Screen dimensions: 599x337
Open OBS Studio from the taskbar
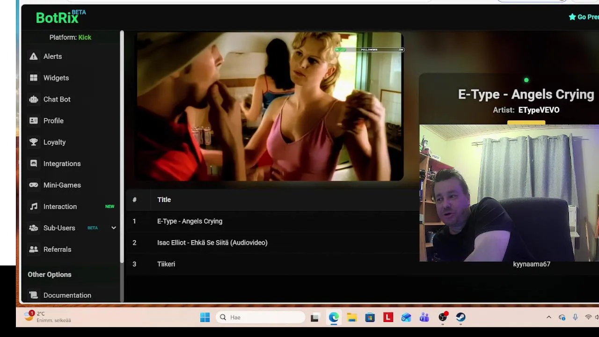(443, 317)
